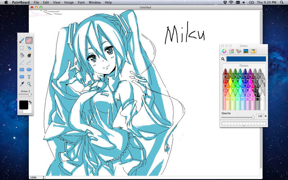Open the Edit menu
The width and height of the screenshot is (288, 180).
(46, 3)
